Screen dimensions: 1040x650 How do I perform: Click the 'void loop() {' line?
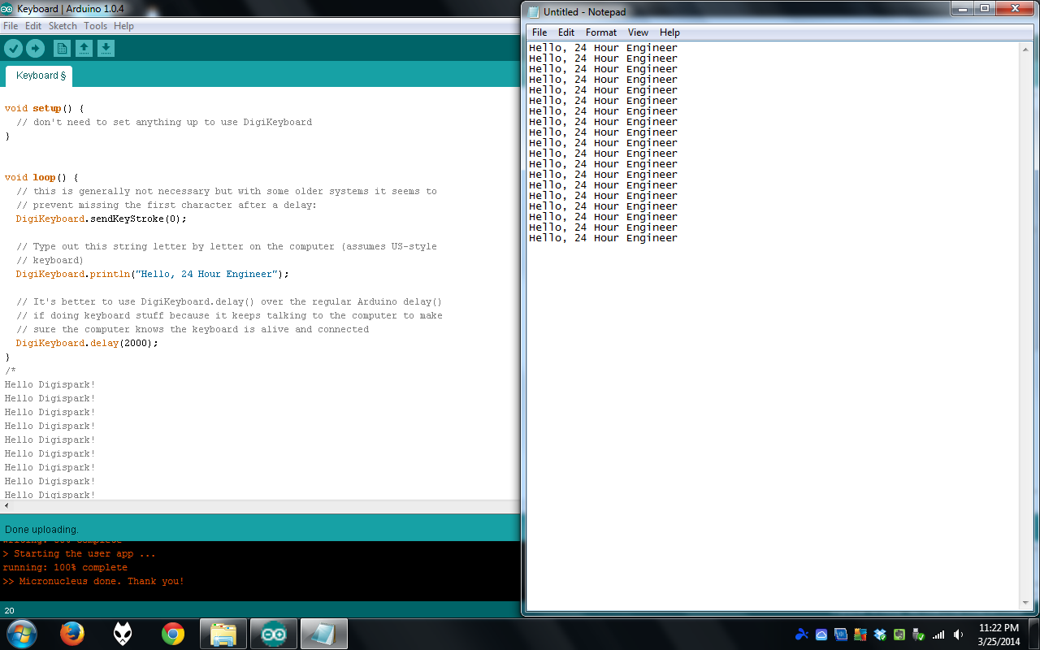(41, 177)
